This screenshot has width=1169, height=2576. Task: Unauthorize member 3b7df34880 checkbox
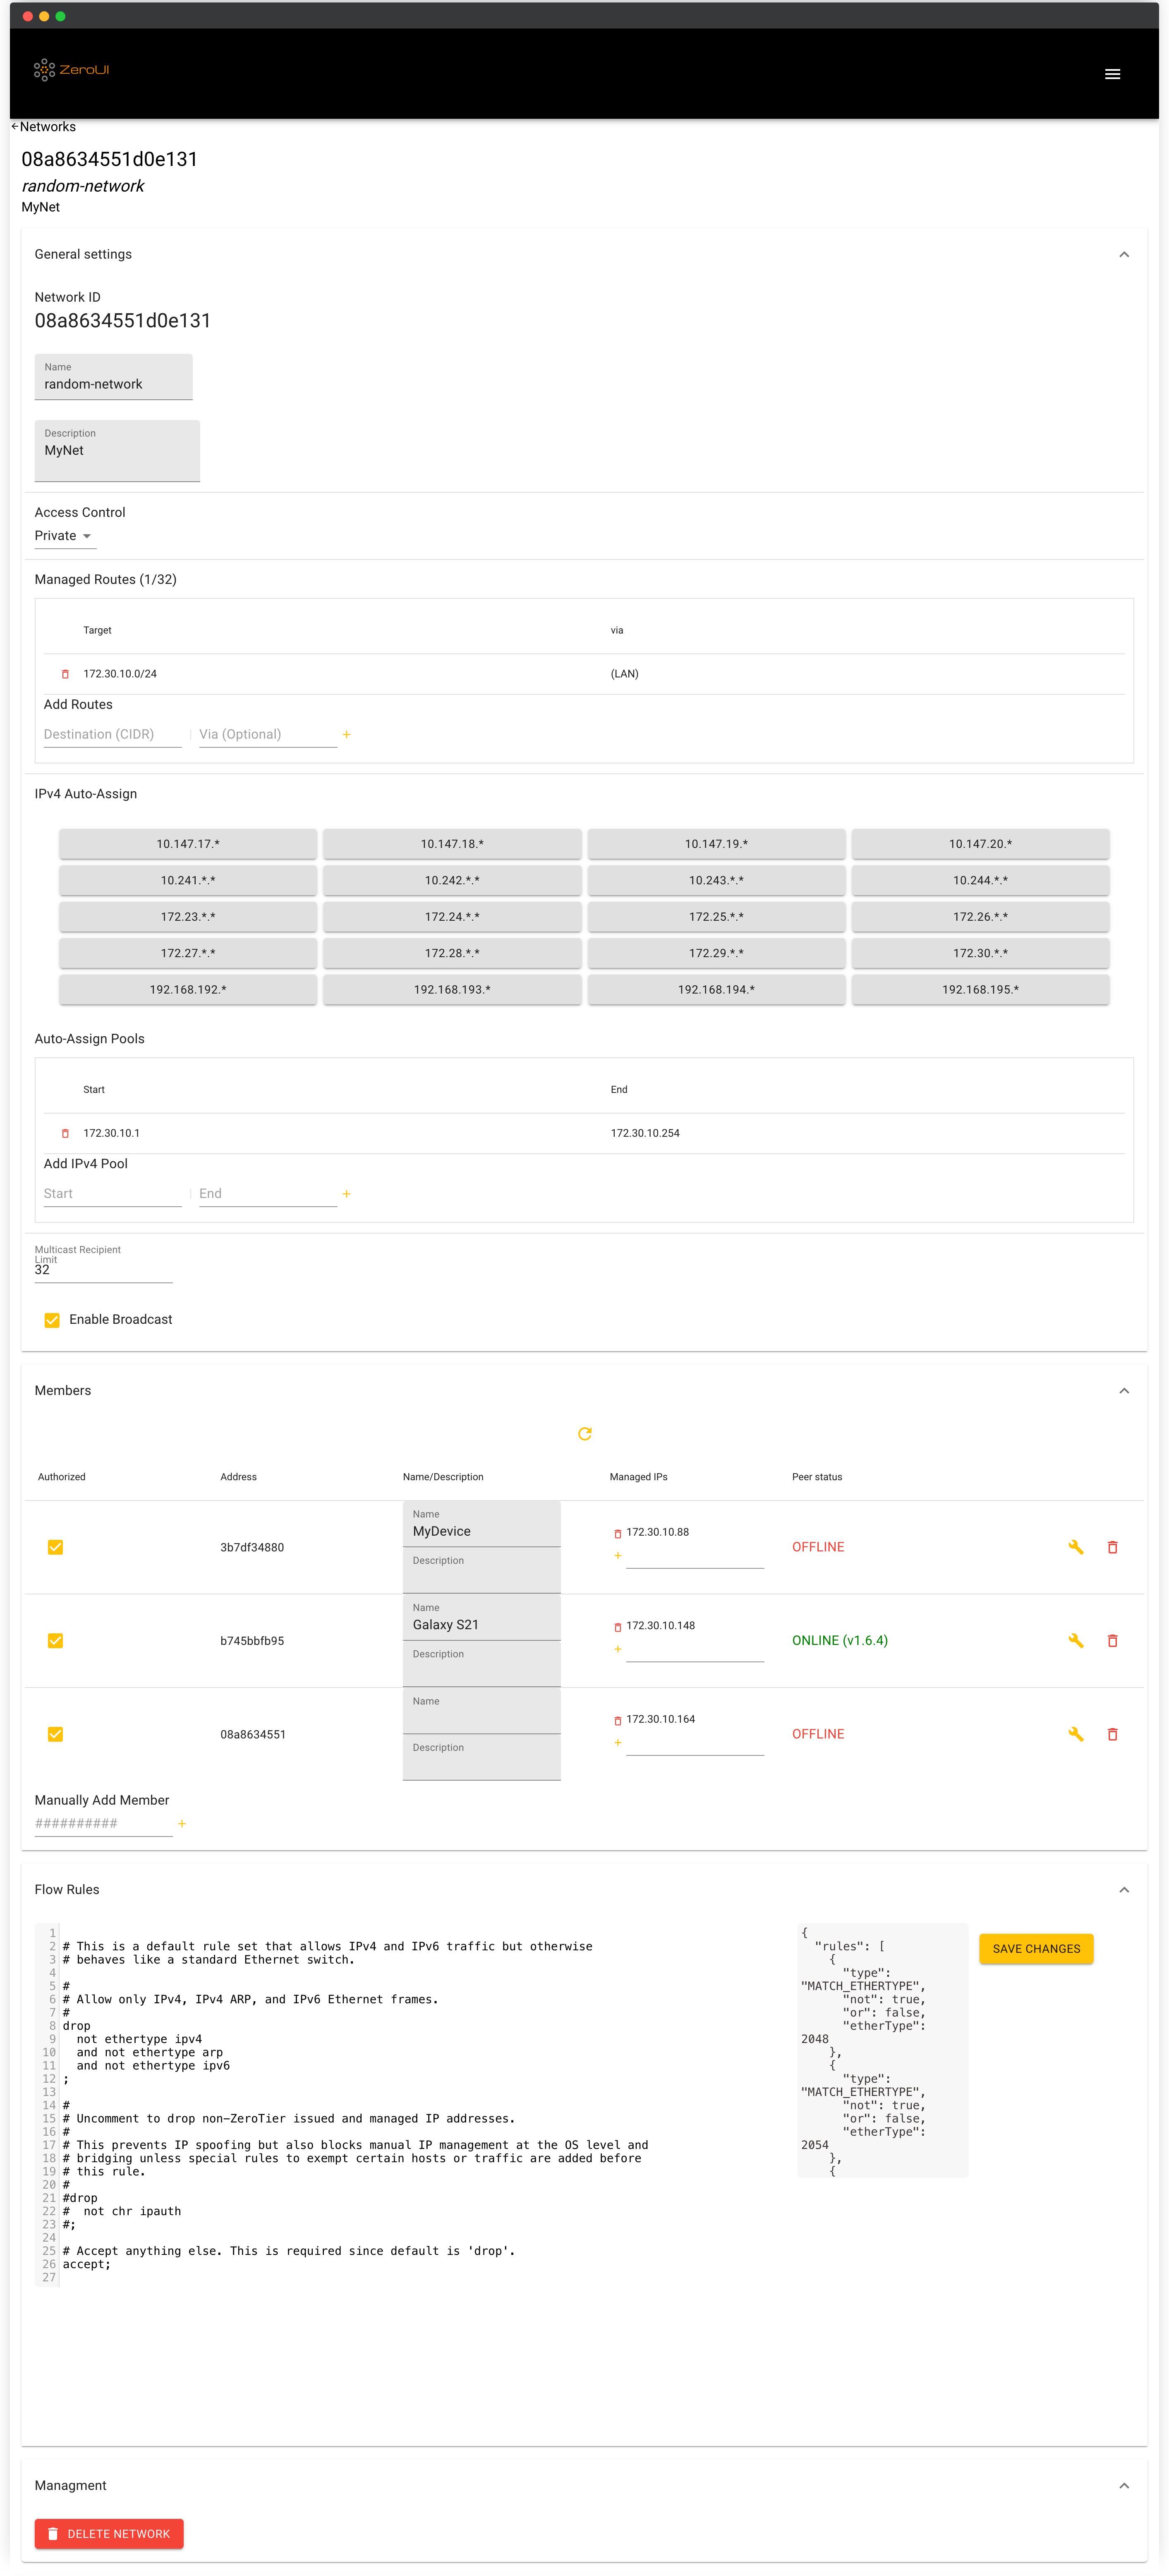(56, 1547)
